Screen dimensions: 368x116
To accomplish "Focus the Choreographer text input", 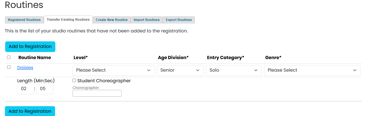I will [97, 93].
